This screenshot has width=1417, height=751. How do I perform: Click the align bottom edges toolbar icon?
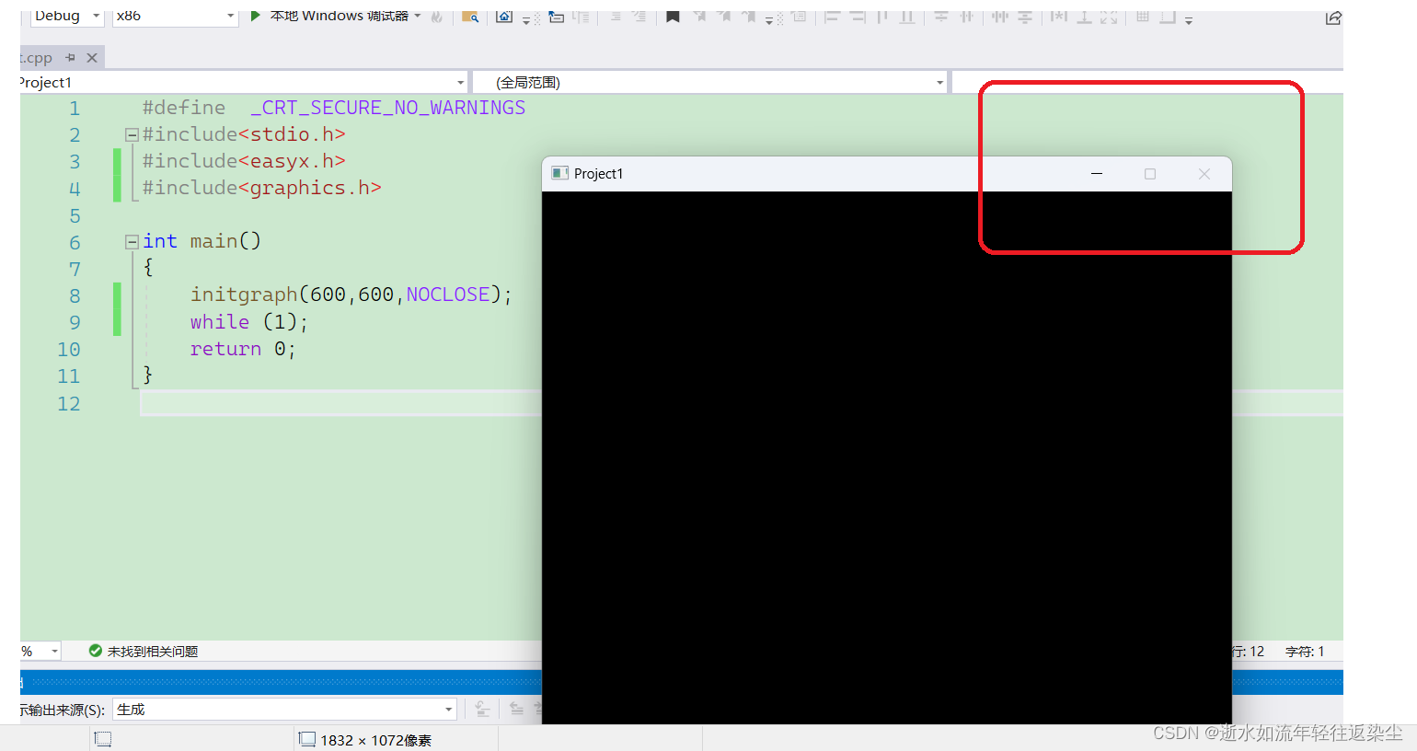click(x=907, y=17)
